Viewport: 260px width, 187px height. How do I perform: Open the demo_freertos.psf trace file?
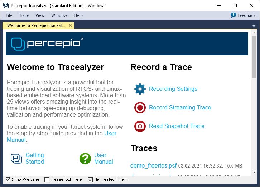coord(153,166)
